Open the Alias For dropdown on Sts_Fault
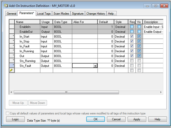This screenshot has height=128, width=171. pos(95,66)
